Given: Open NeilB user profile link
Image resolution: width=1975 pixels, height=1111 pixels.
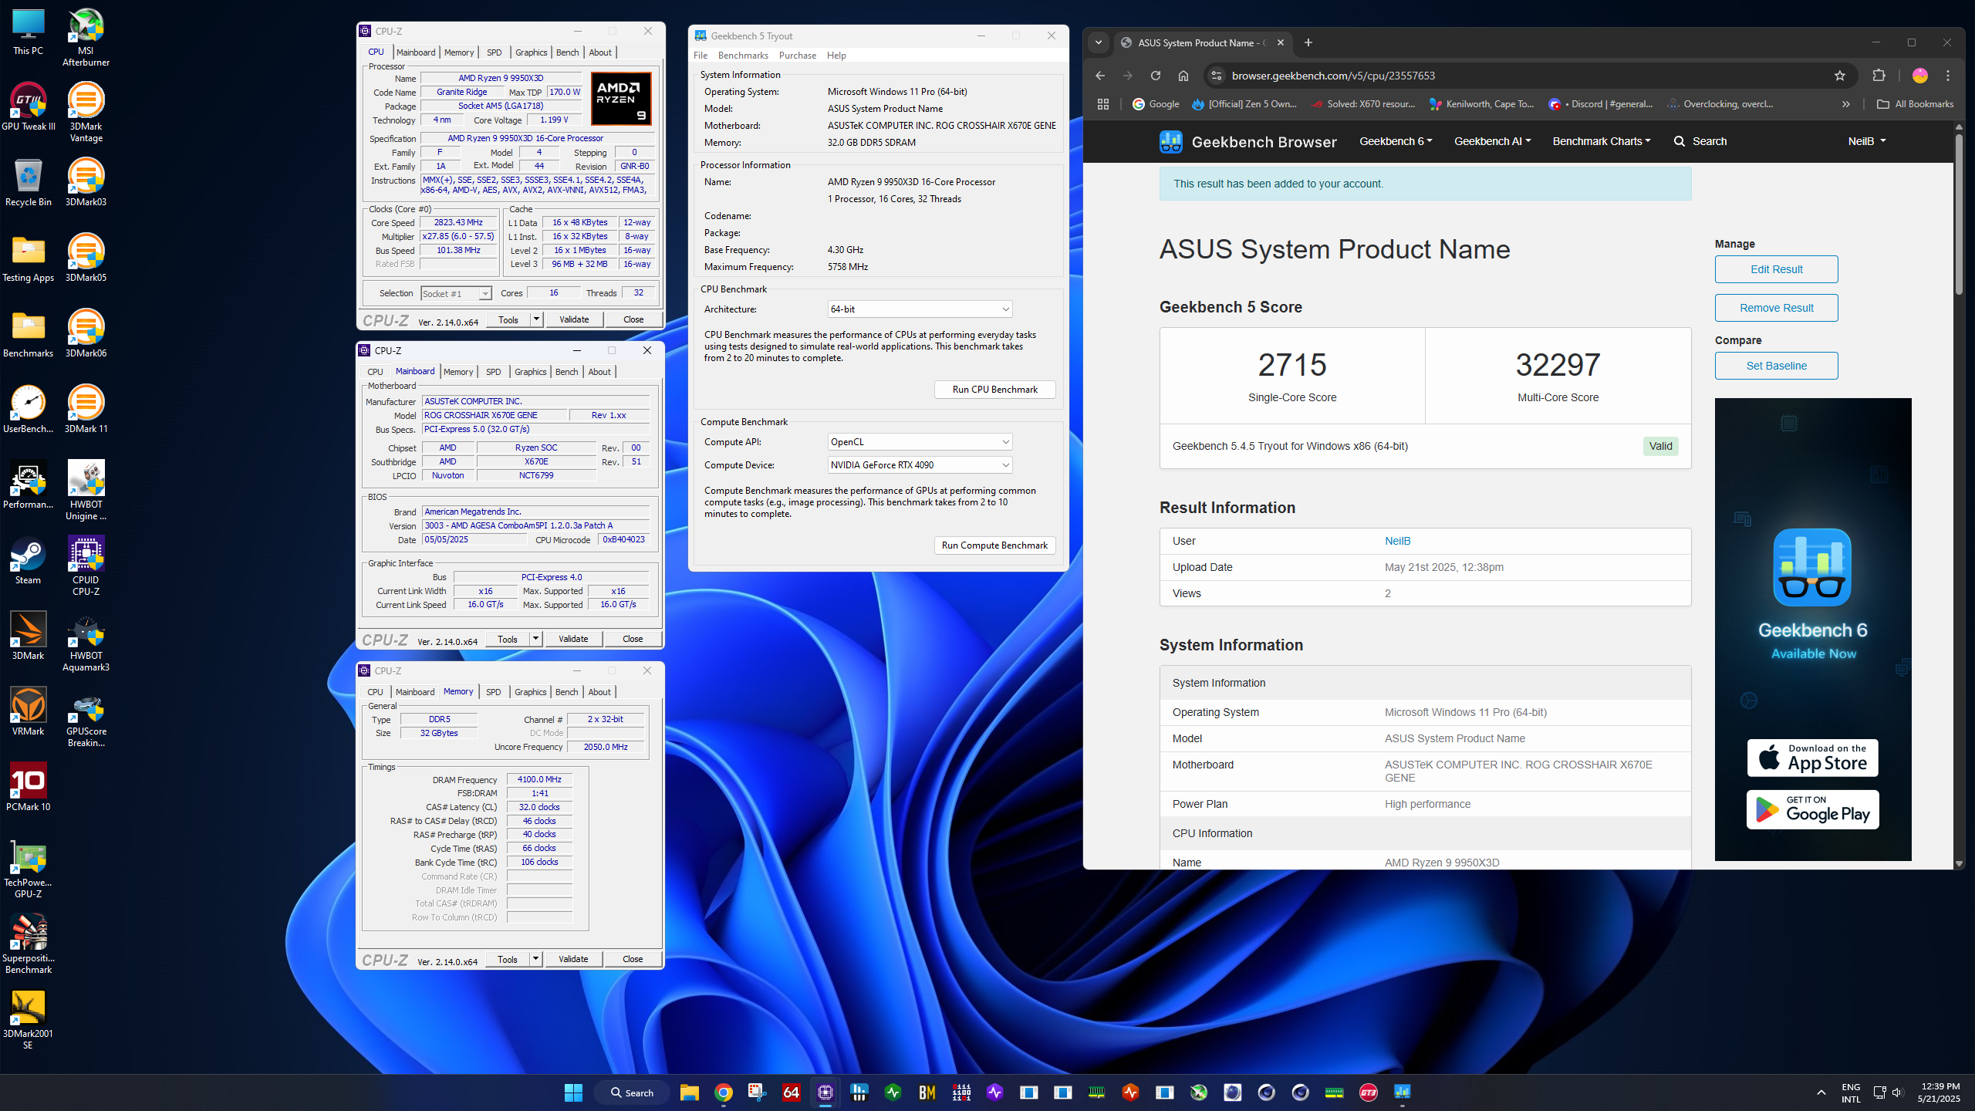Looking at the screenshot, I should [1397, 541].
